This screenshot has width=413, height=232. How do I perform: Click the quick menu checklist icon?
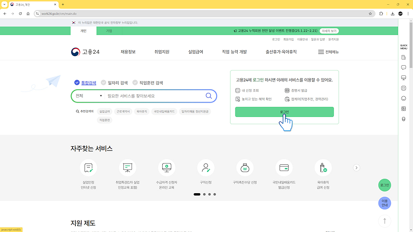tap(403, 88)
